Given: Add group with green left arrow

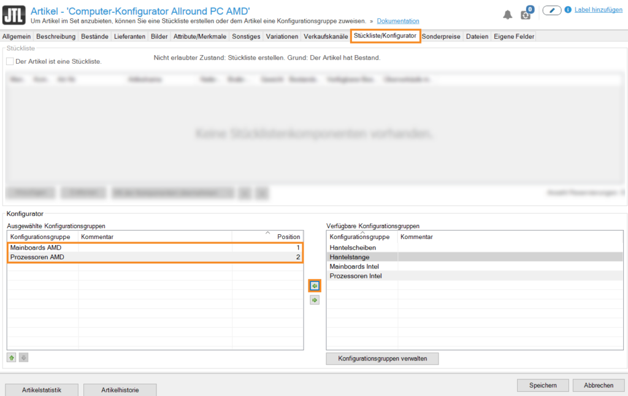Looking at the screenshot, I should coord(315,286).
